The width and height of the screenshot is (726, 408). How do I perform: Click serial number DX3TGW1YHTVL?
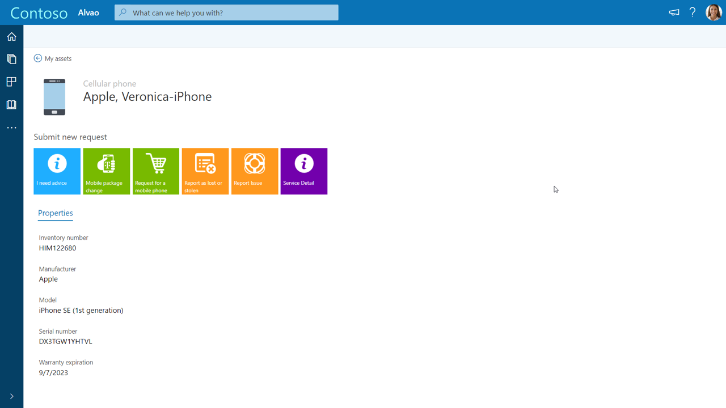[65, 342]
